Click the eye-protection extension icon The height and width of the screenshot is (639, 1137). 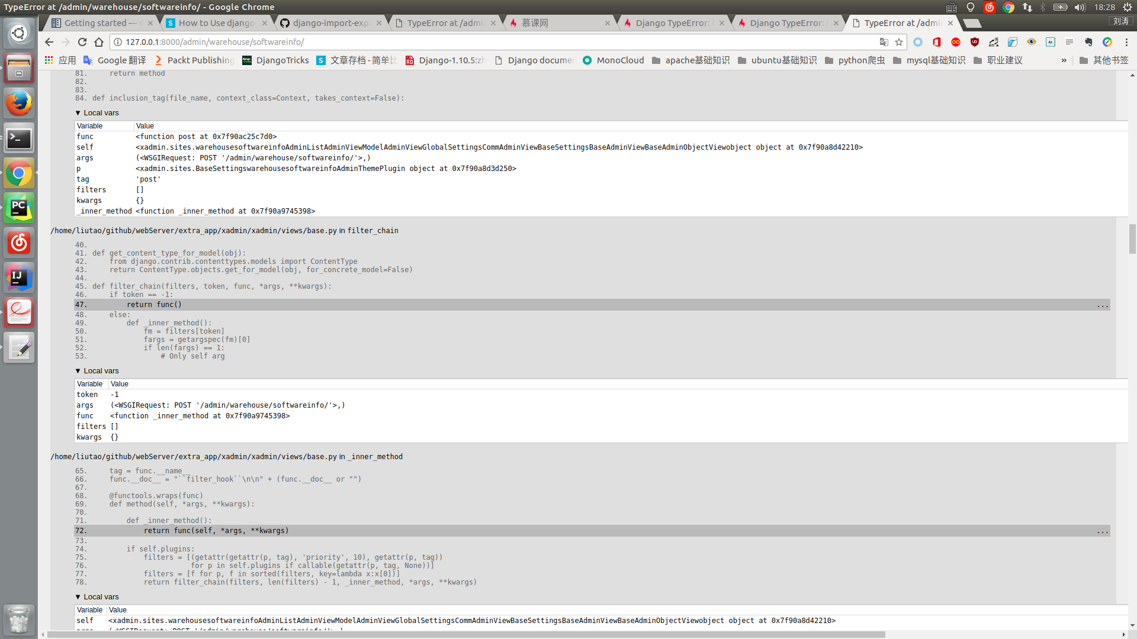coord(1032,42)
